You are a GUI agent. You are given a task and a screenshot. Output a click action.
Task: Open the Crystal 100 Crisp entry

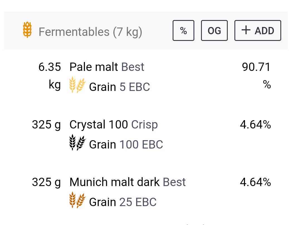pyautogui.click(x=114, y=125)
